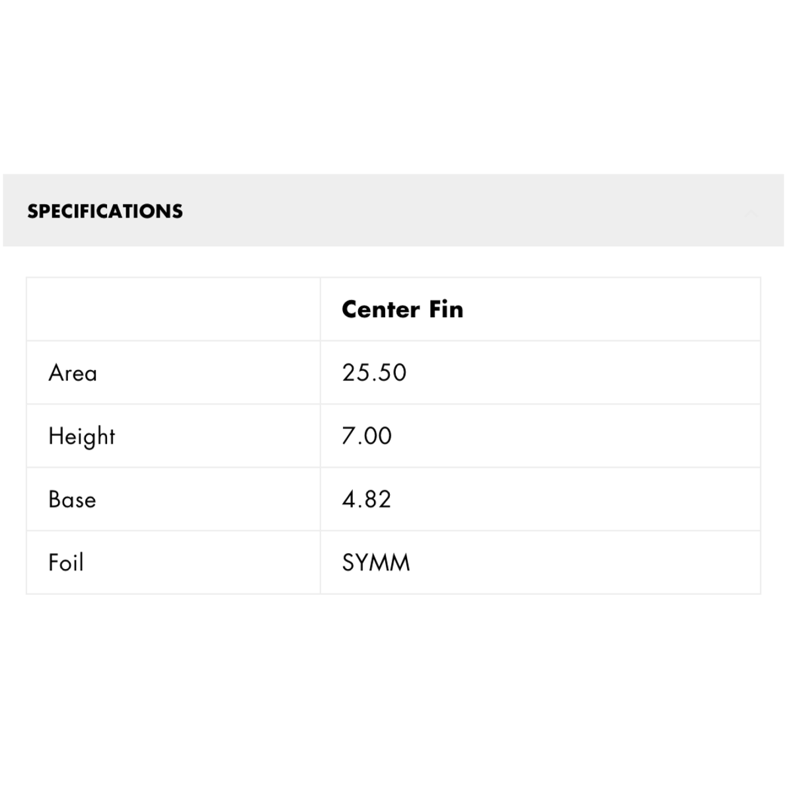Click empty space right of SYMM value
Screen dimensions: 793x793
coord(582,563)
